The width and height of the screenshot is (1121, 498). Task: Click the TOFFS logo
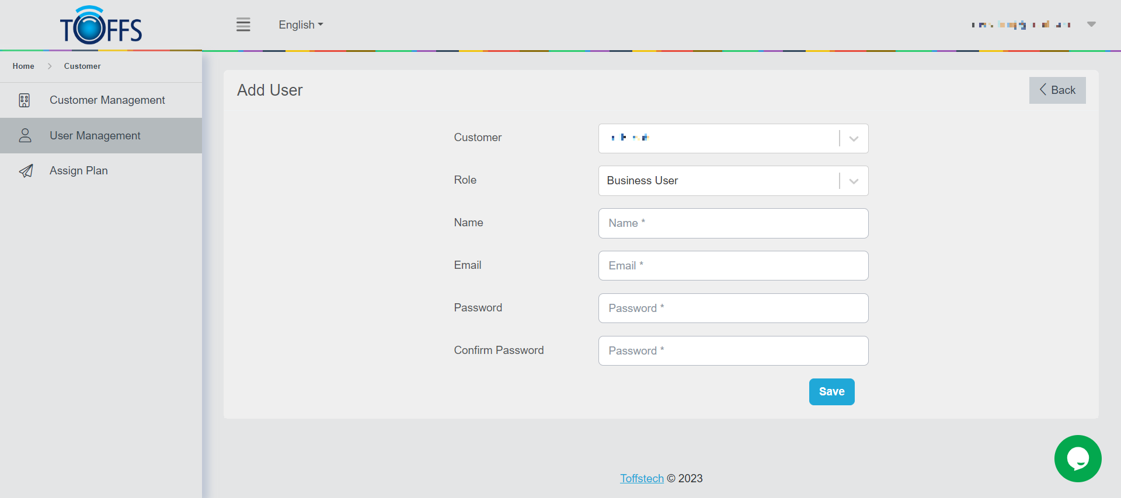click(x=101, y=26)
